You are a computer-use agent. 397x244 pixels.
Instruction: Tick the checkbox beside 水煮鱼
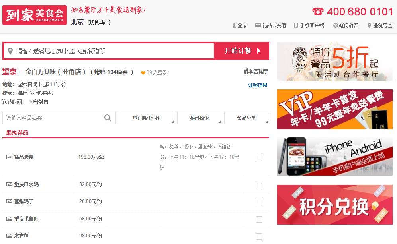[259, 235]
